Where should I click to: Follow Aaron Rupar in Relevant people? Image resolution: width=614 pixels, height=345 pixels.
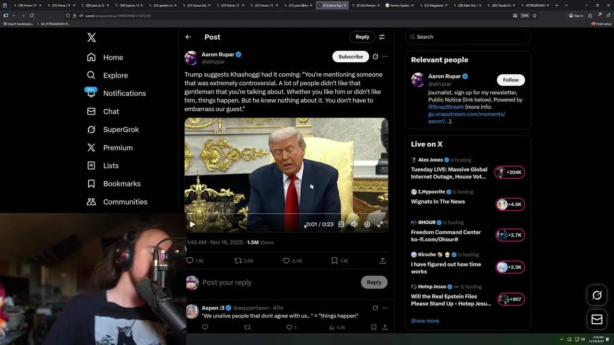pyautogui.click(x=510, y=80)
